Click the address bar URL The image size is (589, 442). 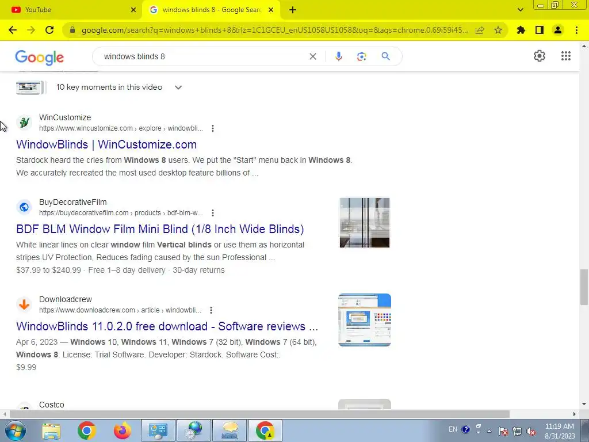click(274, 30)
